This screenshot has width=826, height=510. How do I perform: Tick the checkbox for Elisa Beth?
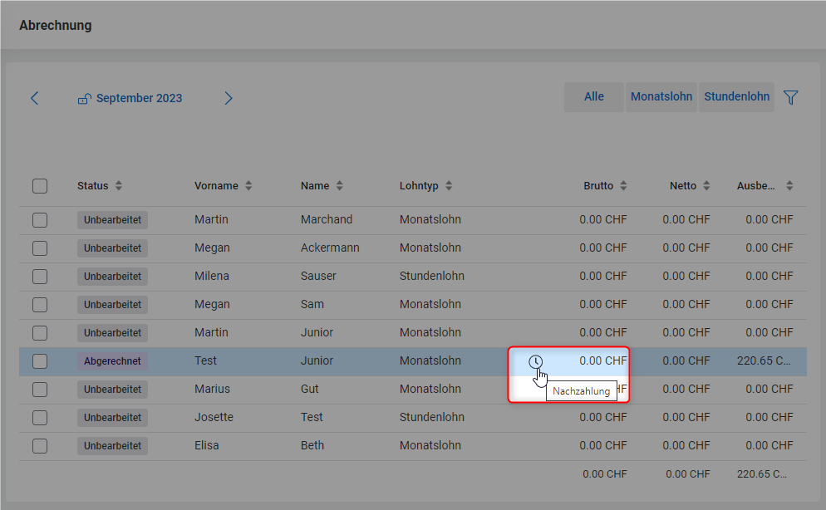point(40,446)
